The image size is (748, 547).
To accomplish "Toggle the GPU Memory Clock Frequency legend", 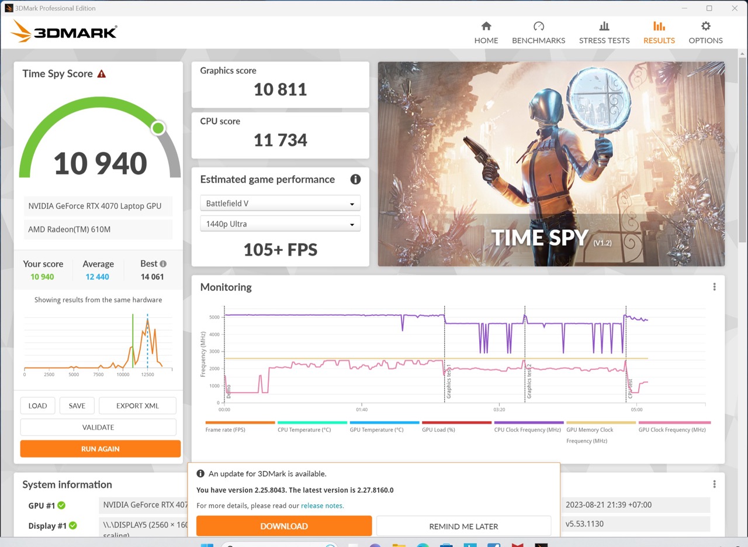I will (x=601, y=432).
